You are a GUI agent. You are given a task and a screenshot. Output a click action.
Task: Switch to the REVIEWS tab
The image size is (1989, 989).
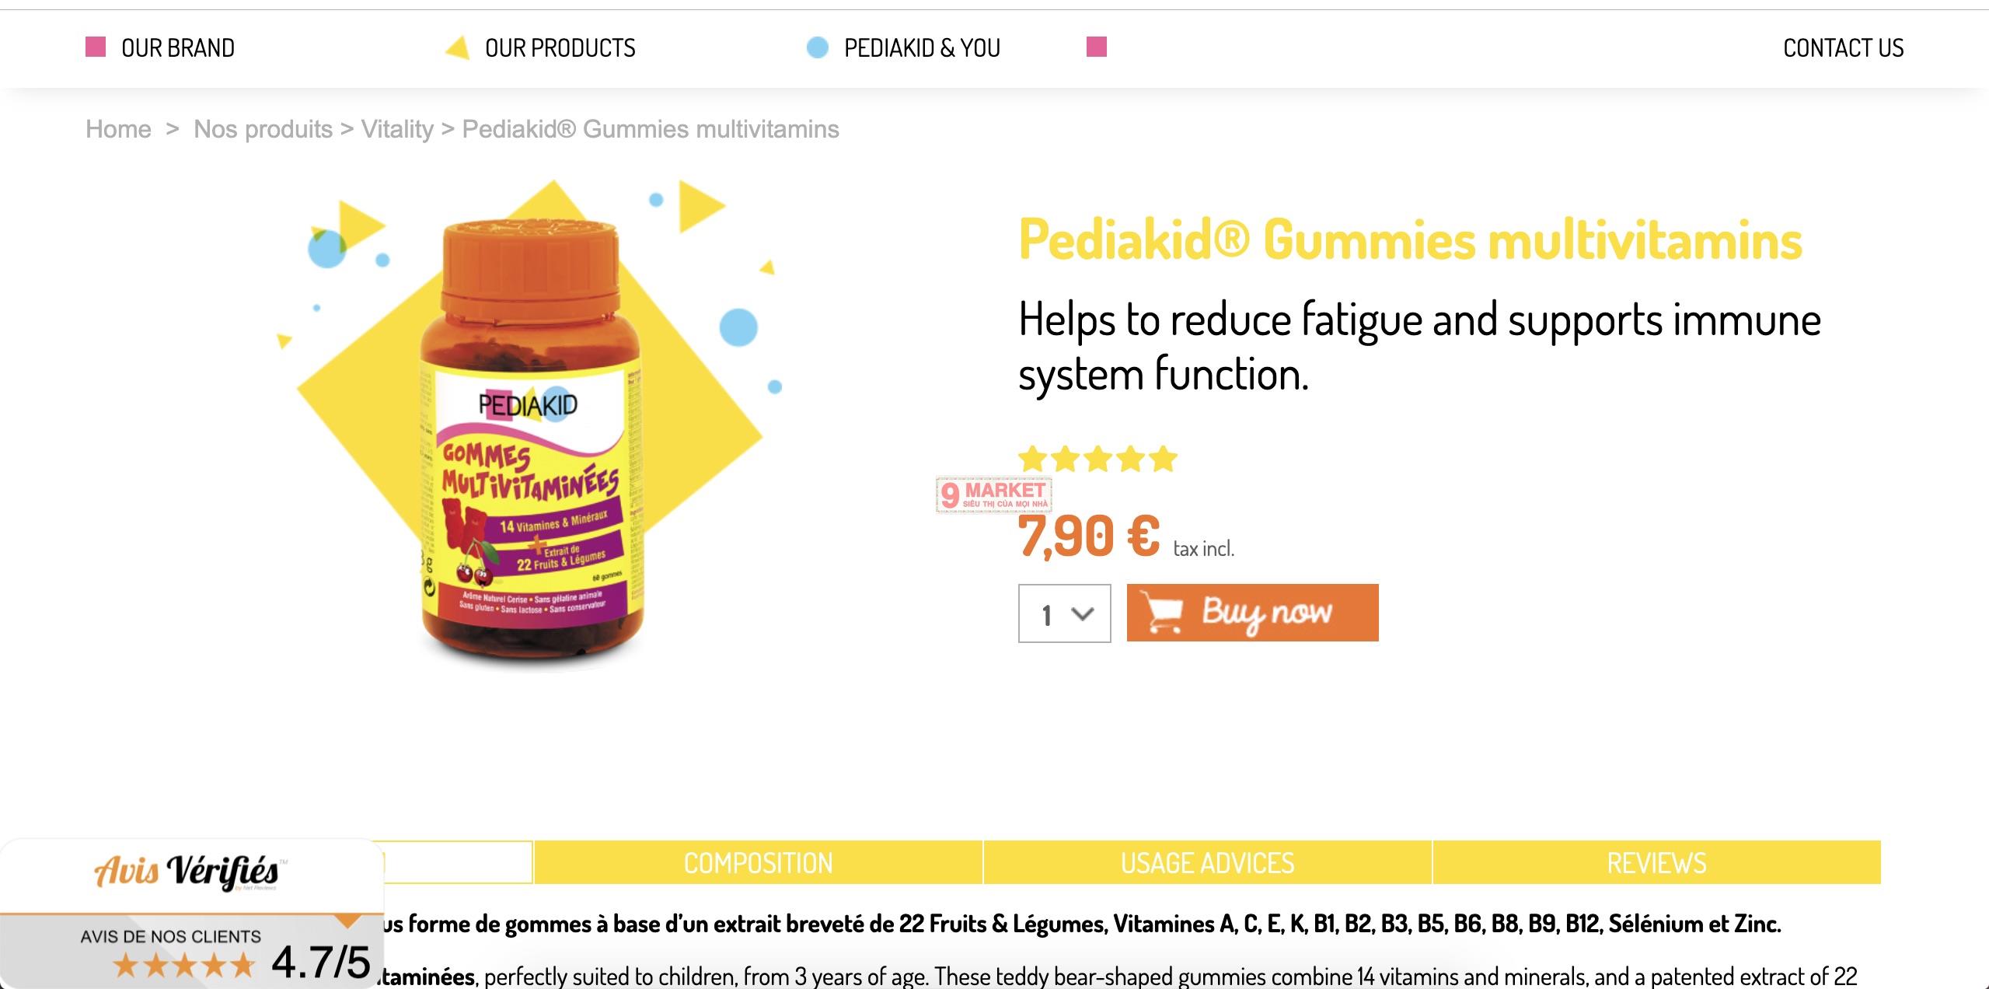[x=1656, y=862]
